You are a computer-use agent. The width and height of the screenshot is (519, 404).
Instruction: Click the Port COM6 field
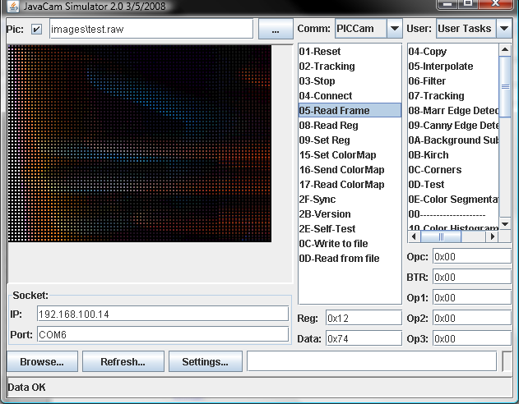point(162,334)
